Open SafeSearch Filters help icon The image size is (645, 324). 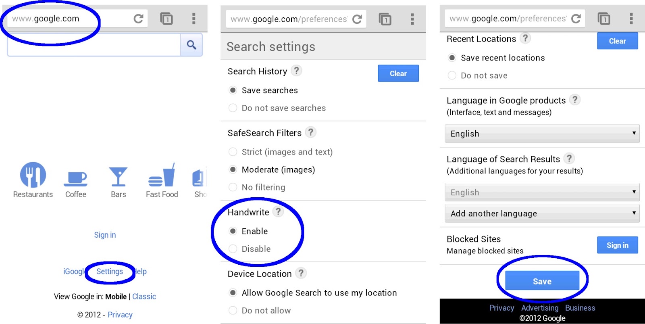point(310,132)
